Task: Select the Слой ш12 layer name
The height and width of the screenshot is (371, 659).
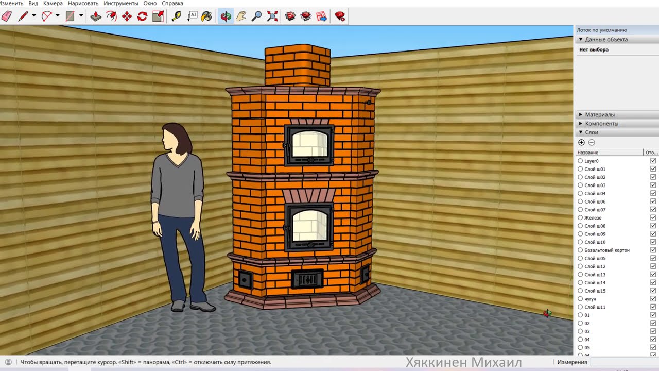Action: click(x=595, y=266)
